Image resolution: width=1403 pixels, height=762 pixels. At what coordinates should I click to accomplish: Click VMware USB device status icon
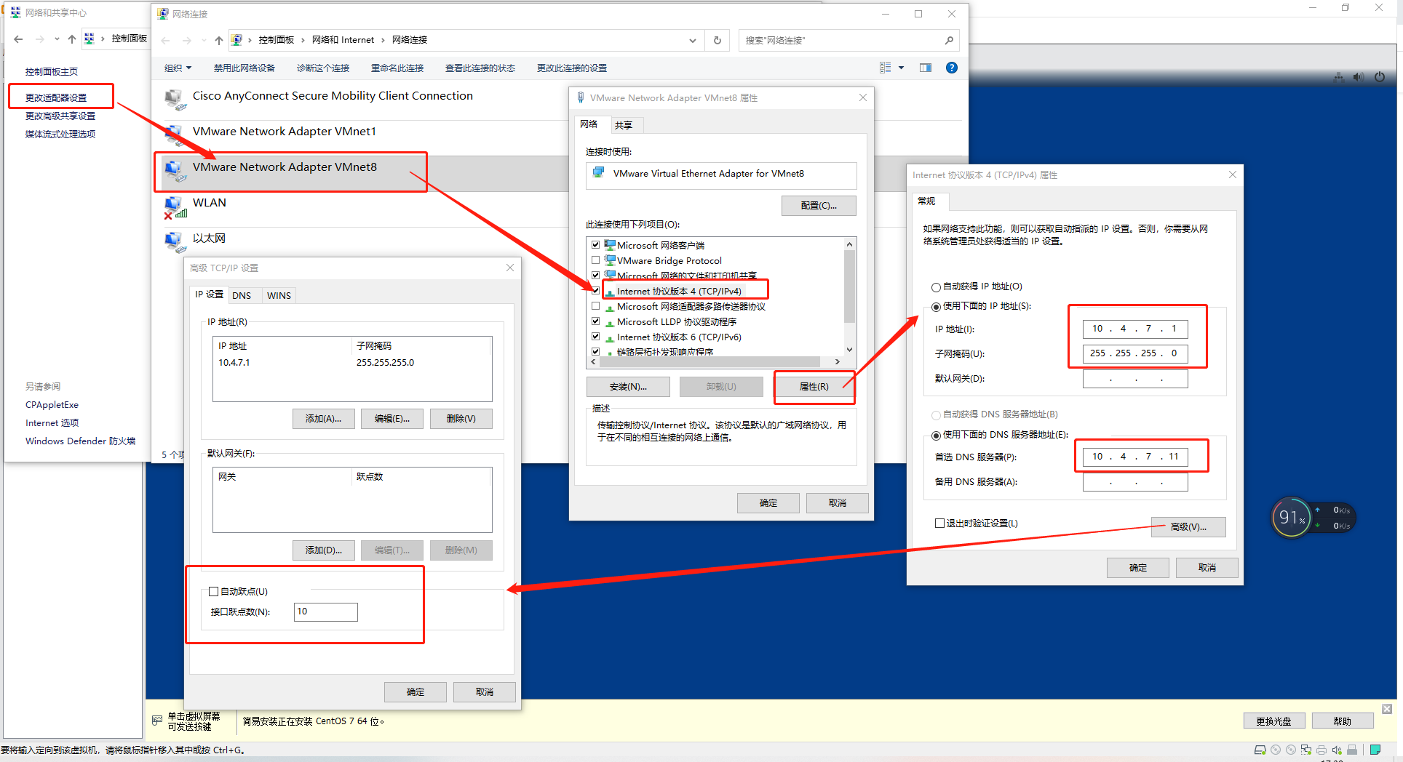click(1352, 750)
